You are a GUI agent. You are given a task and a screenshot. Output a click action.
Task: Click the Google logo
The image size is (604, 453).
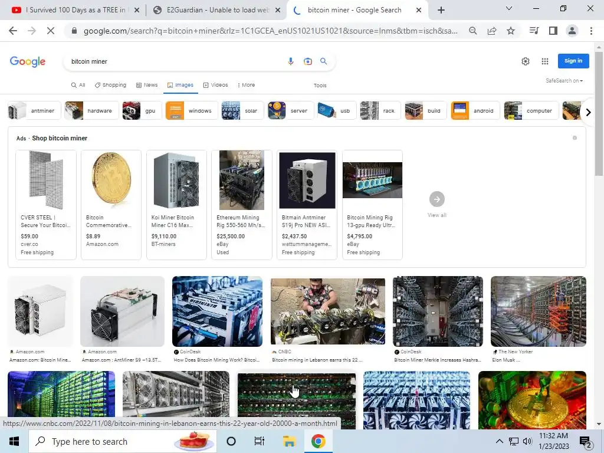tap(27, 61)
